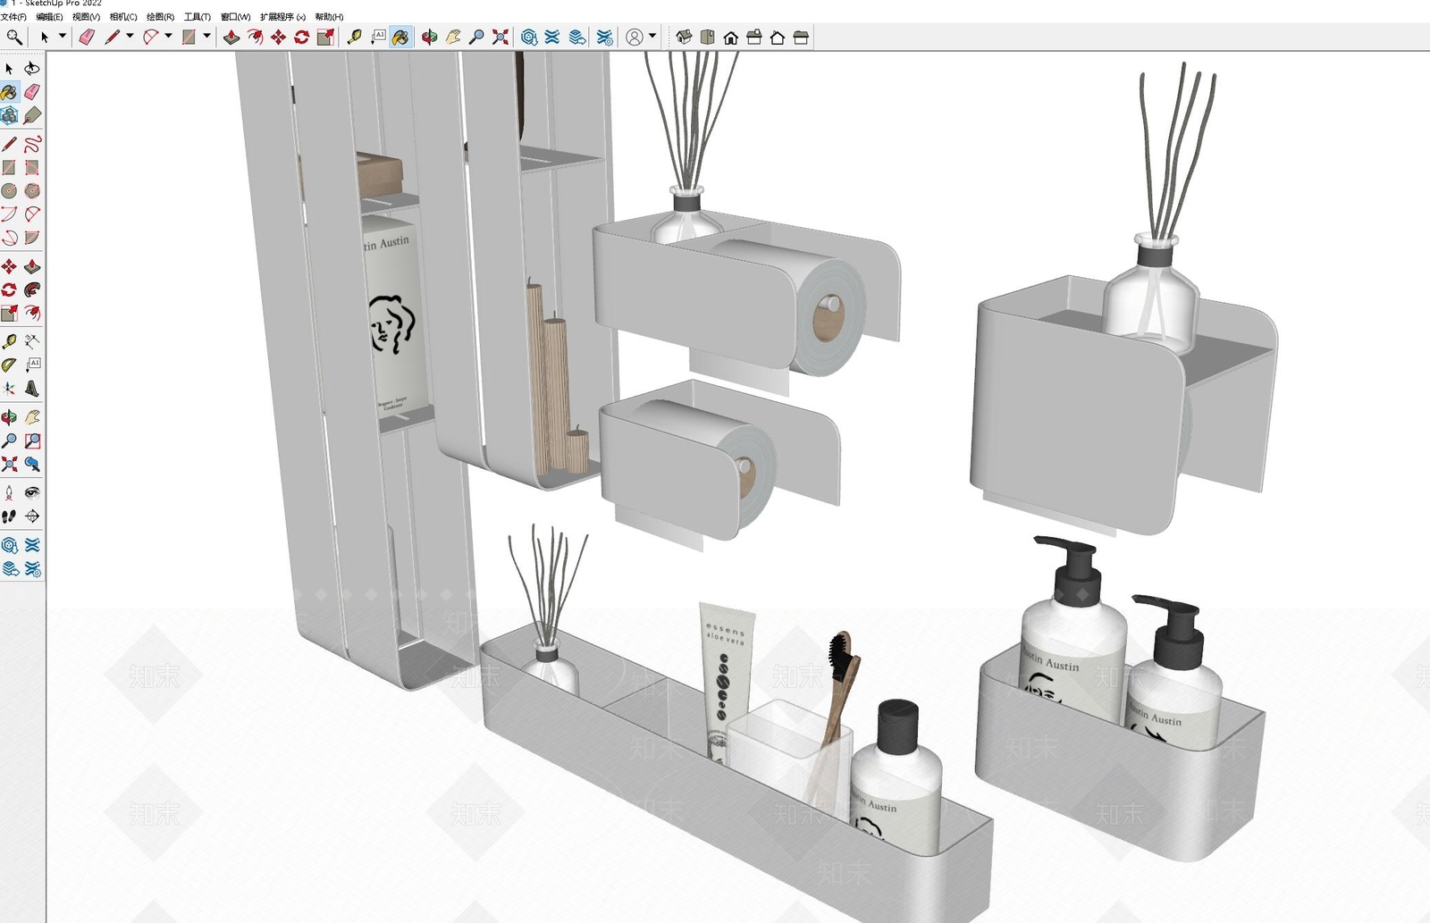Click Search magnifier in top toolbar
1430x923 pixels.
(13, 37)
